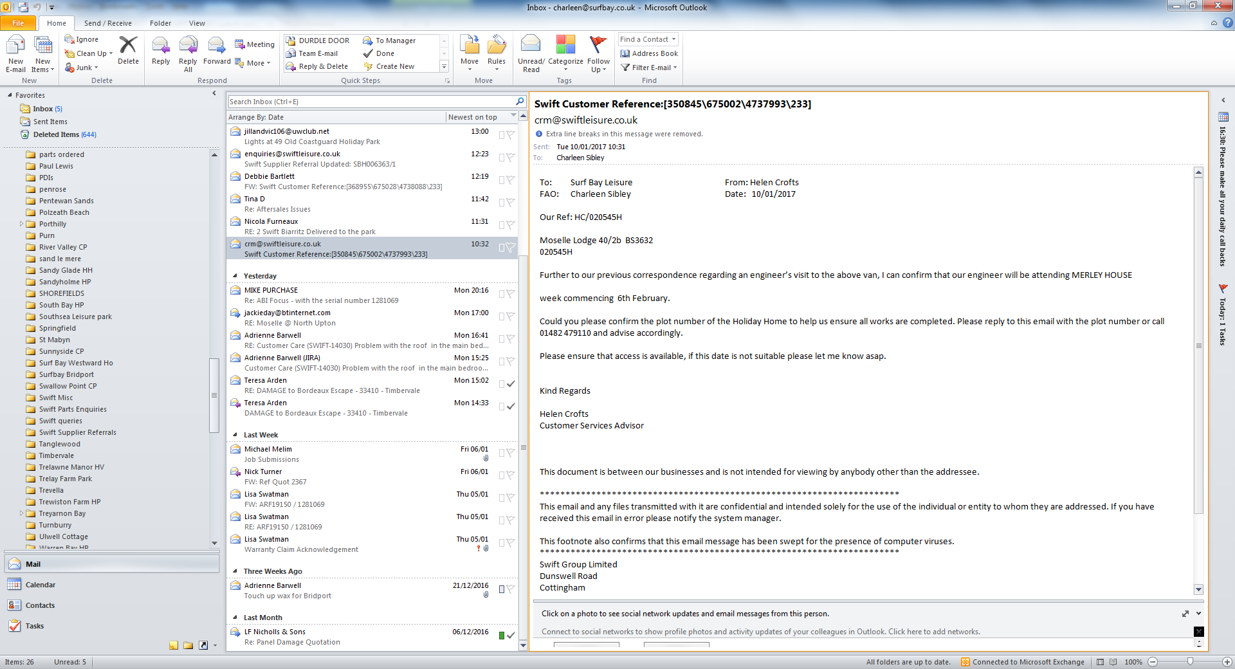Run the Team E-mail quick step
The image size is (1235, 669).
tap(313, 53)
